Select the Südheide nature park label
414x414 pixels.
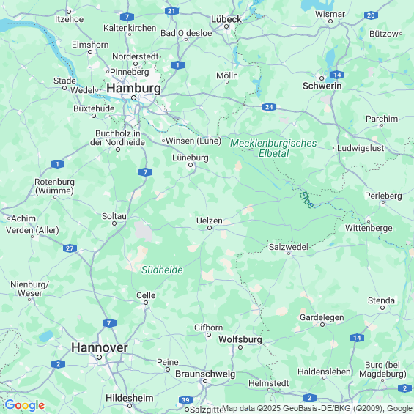coord(162,270)
